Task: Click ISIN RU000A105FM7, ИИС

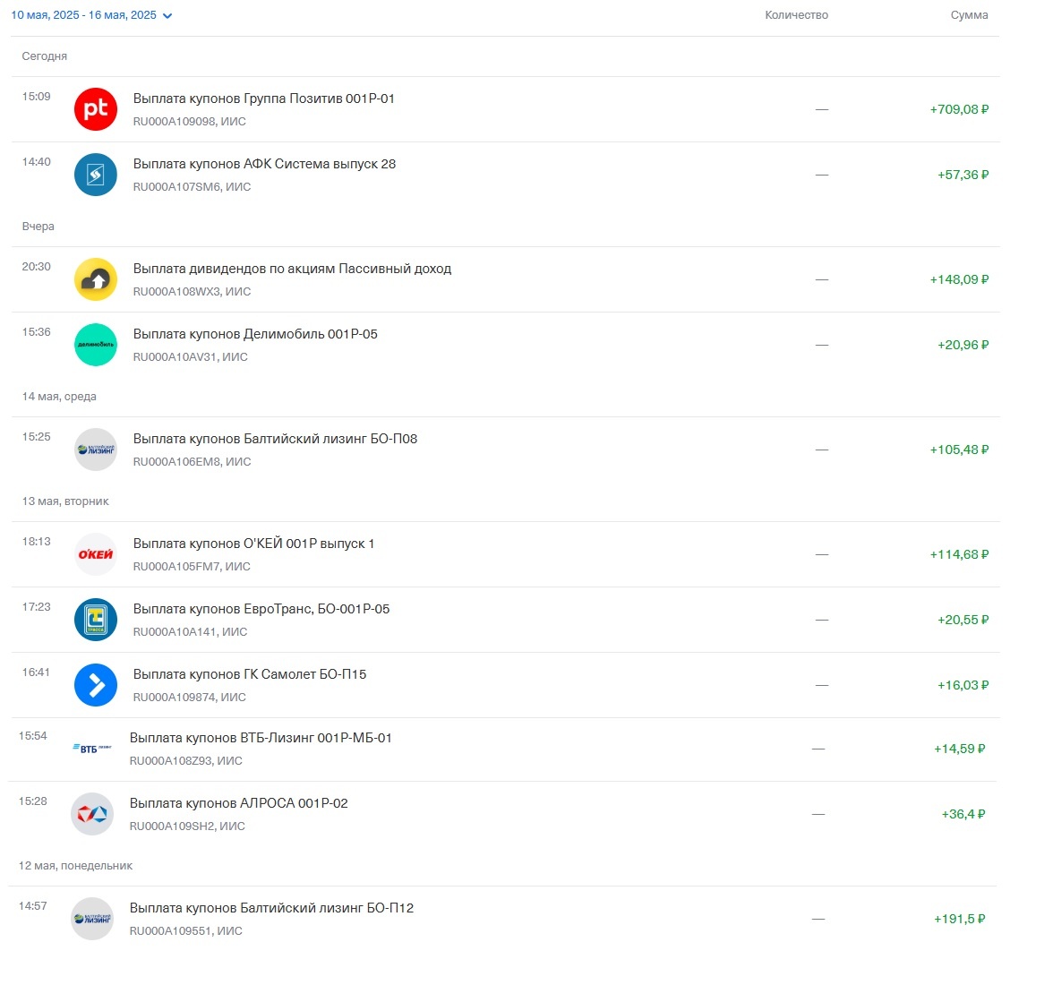Action: [x=192, y=567]
